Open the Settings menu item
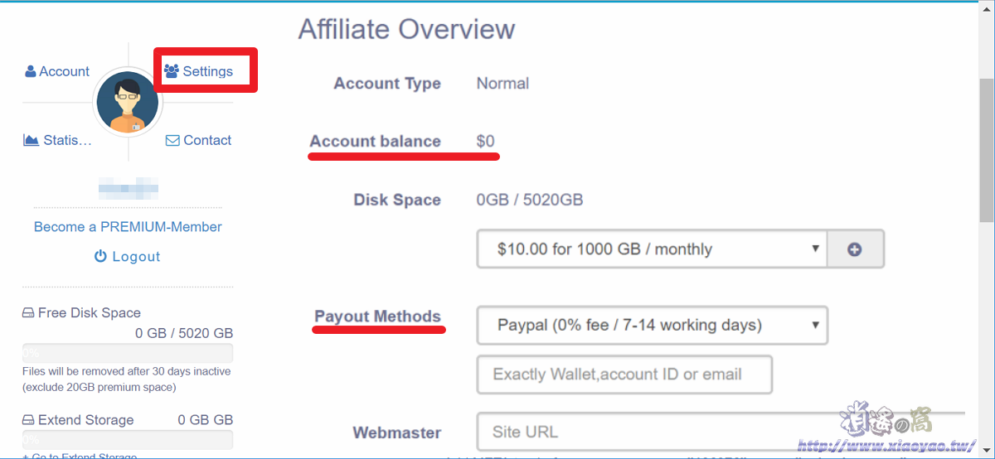 (x=199, y=71)
